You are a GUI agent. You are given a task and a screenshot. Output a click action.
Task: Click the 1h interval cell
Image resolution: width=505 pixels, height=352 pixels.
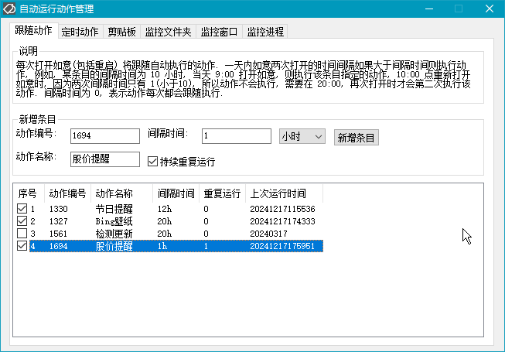click(x=162, y=246)
